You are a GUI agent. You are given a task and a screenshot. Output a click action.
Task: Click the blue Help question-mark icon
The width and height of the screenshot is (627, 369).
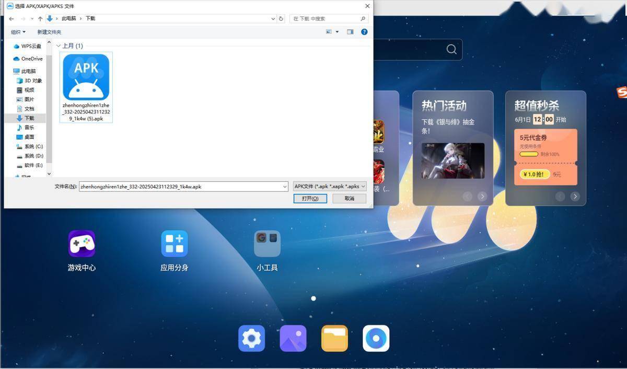point(364,31)
